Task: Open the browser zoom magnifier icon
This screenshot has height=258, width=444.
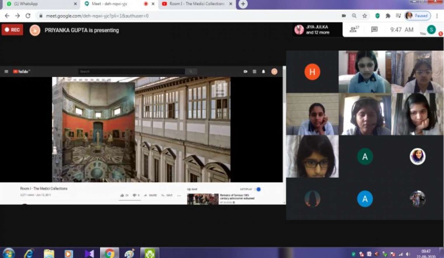Action: pyautogui.click(x=354, y=16)
